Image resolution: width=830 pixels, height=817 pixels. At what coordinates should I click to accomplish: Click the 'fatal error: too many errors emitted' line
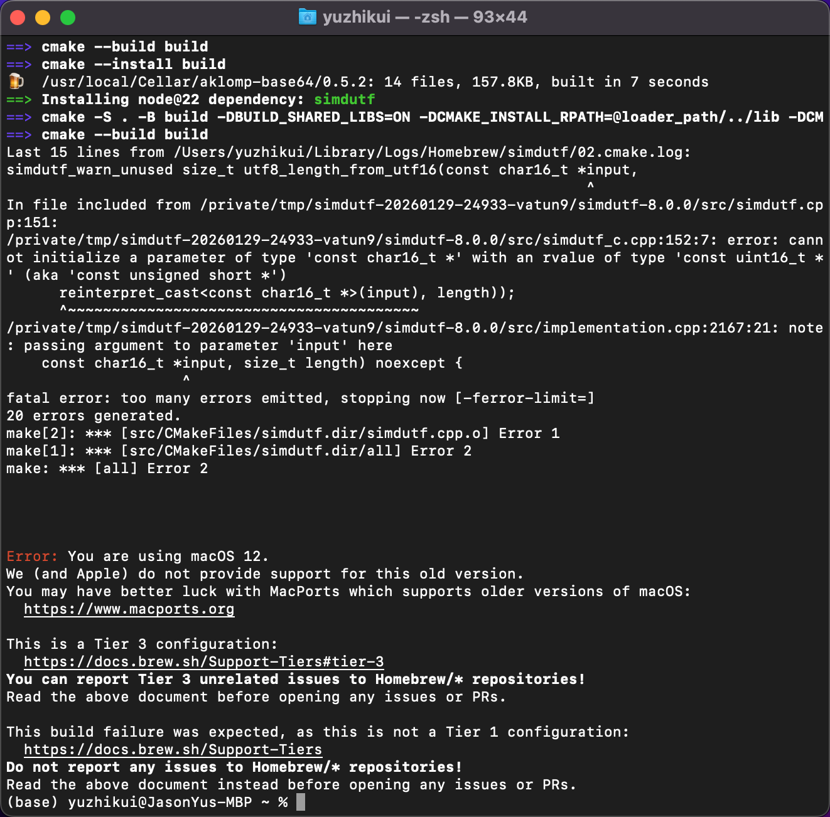click(301, 398)
